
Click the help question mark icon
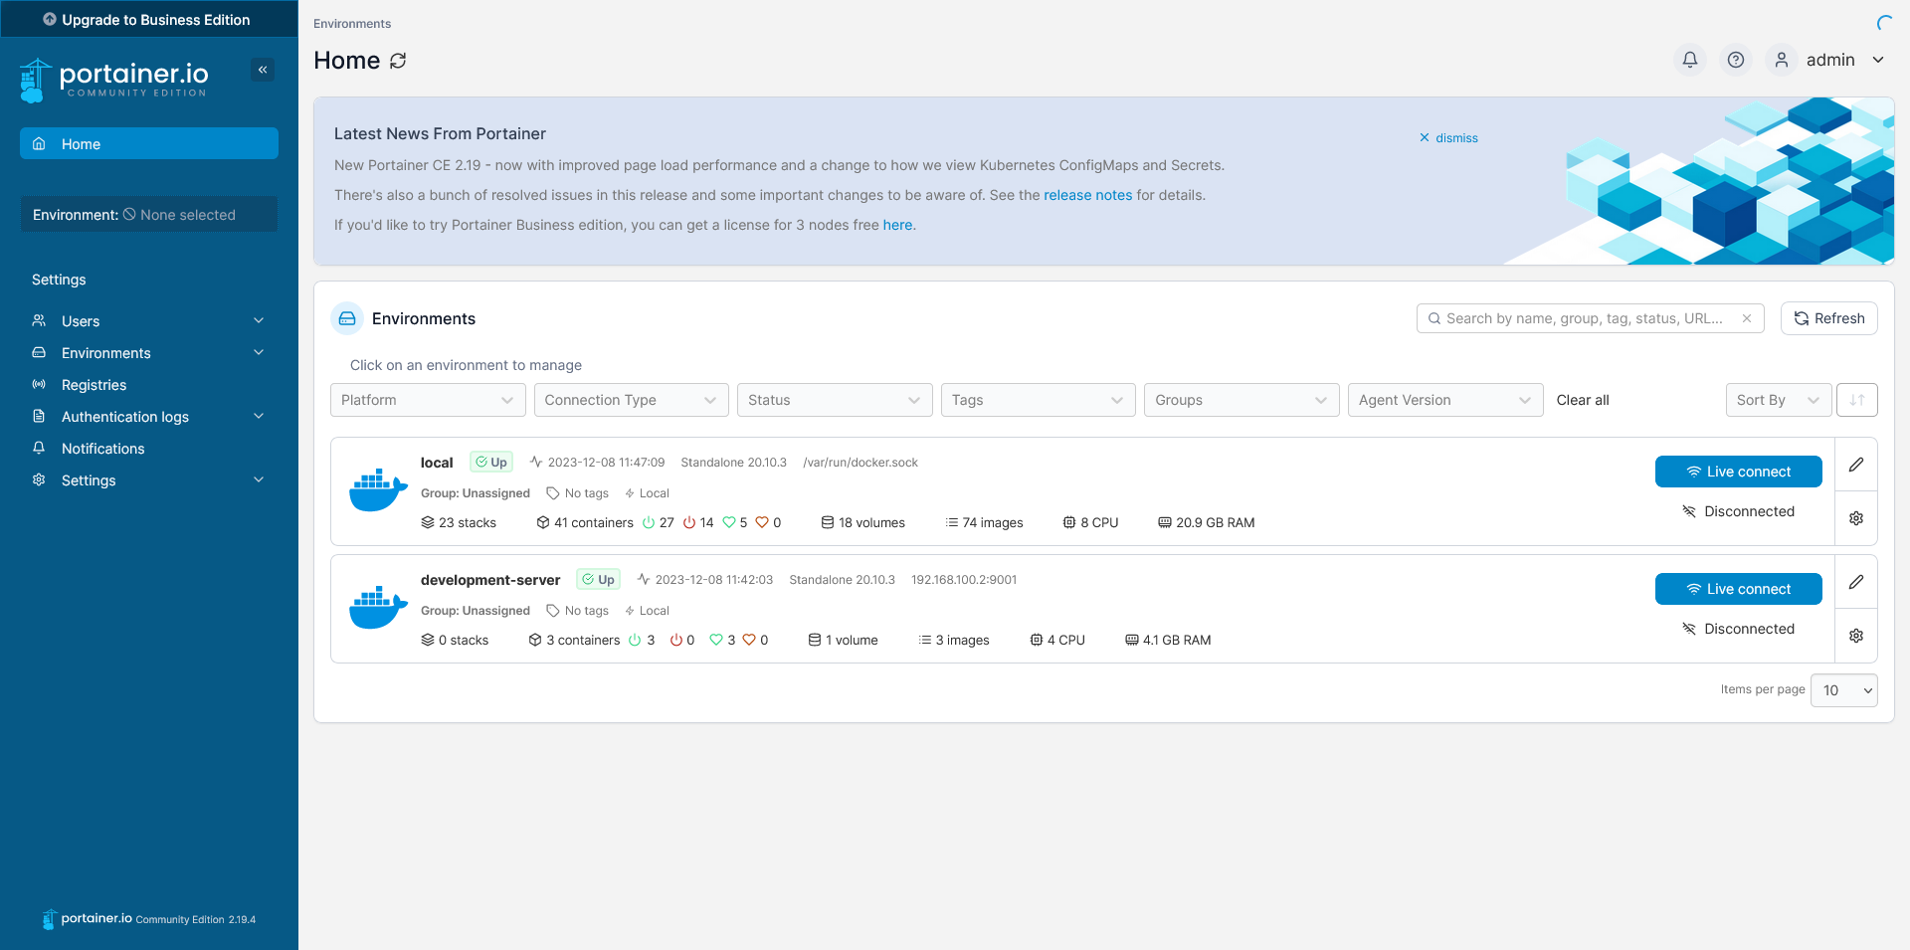point(1736,60)
